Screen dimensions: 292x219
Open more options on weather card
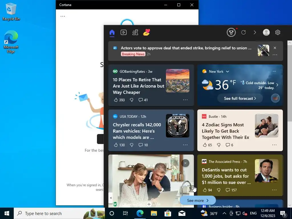click(274, 71)
